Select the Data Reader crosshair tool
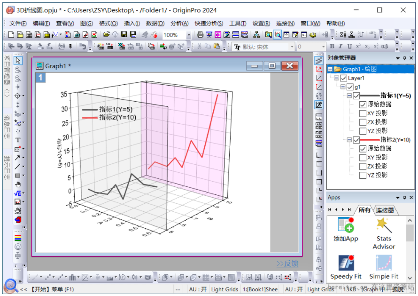 click(17, 96)
